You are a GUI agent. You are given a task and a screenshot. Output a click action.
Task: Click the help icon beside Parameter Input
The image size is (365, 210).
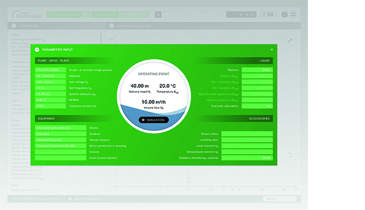[37, 50]
